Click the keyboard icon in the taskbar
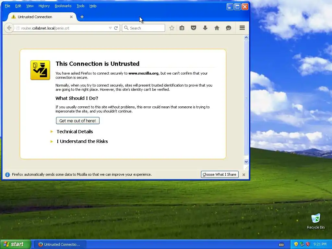The width and height of the screenshot is (332, 249). pyautogui.click(x=281, y=244)
